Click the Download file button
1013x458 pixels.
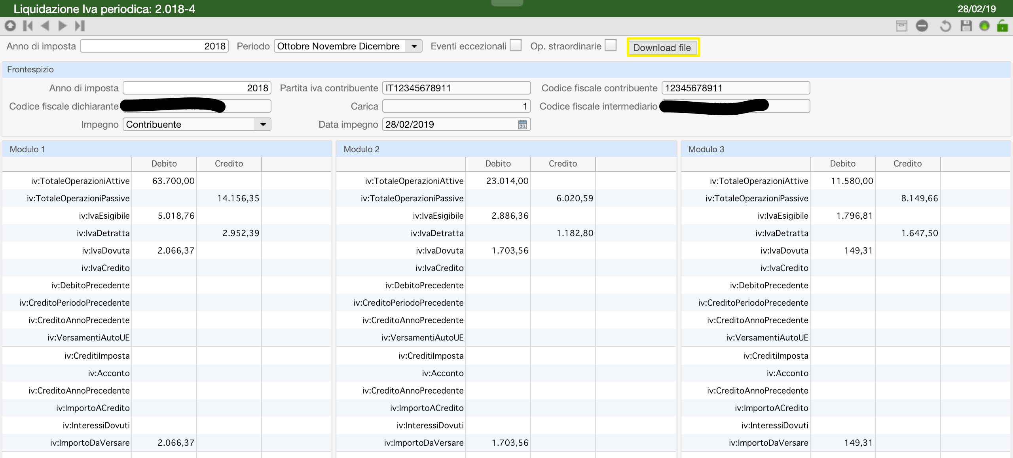[662, 47]
